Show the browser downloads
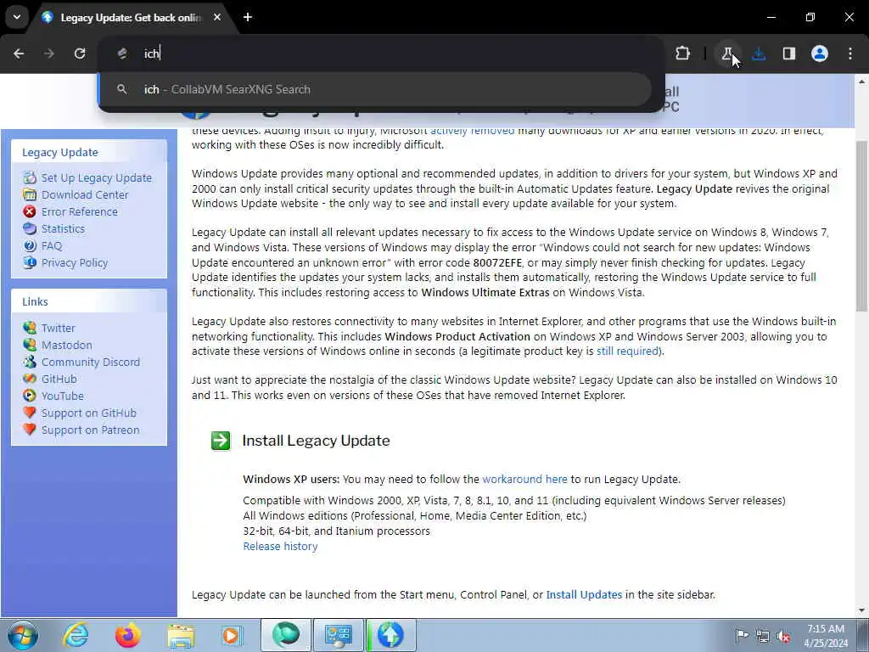This screenshot has width=869, height=652. tap(759, 53)
